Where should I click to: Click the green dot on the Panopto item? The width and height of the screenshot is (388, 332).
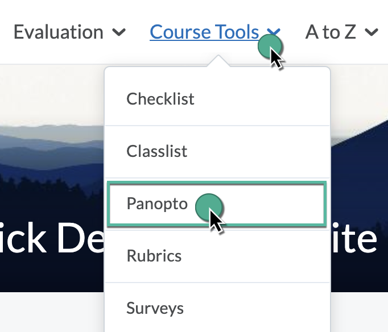[x=207, y=206]
